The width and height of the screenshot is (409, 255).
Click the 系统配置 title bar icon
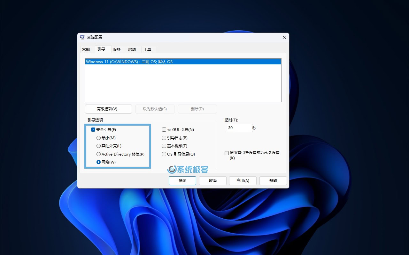pyautogui.click(x=82, y=37)
